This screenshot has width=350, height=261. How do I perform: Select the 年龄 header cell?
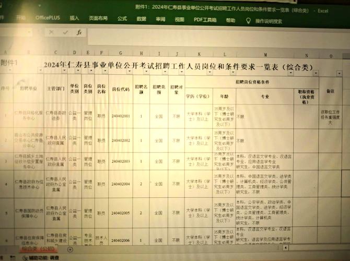[224, 97]
